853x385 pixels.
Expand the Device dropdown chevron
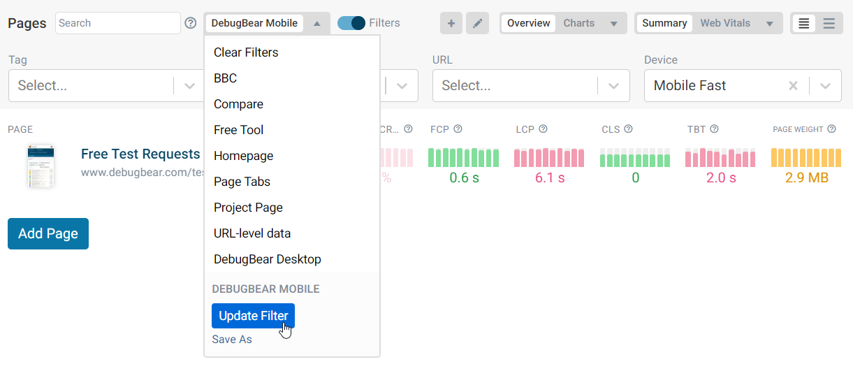coord(825,86)
